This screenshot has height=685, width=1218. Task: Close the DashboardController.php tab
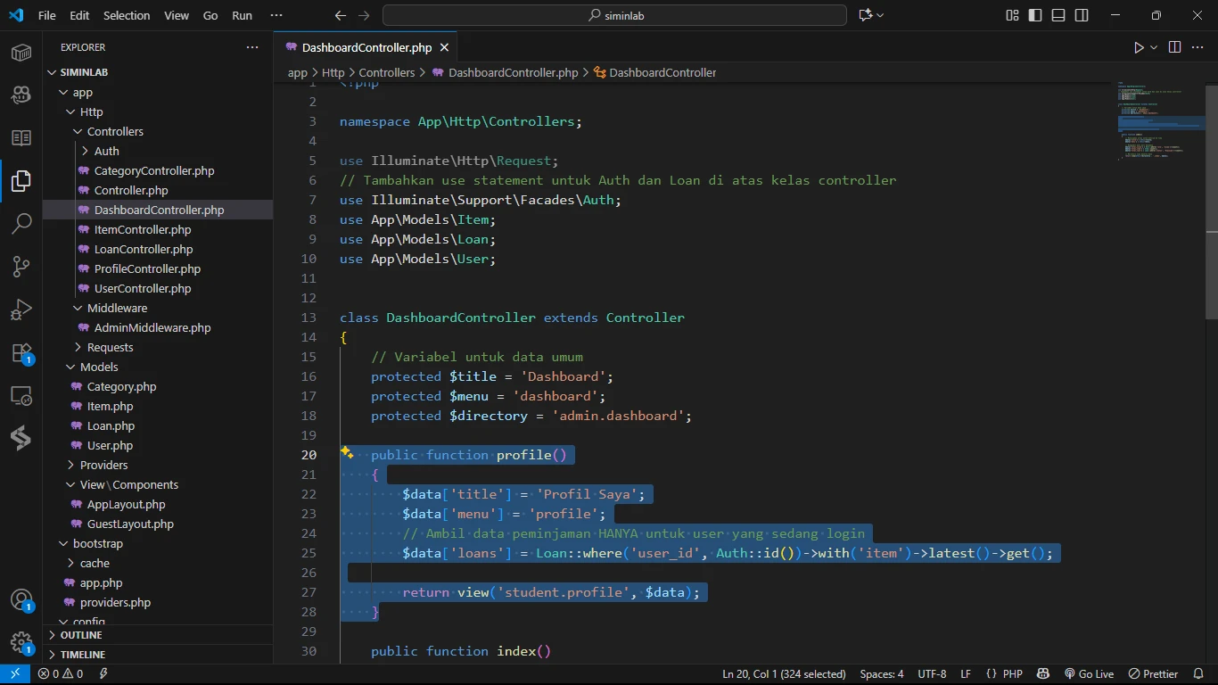(x=445, y=47)
